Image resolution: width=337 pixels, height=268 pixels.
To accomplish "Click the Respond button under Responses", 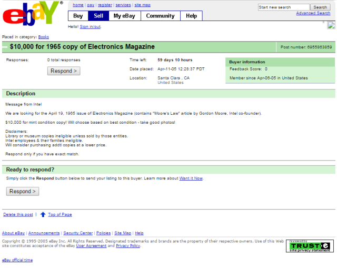I will coord(64,71).
